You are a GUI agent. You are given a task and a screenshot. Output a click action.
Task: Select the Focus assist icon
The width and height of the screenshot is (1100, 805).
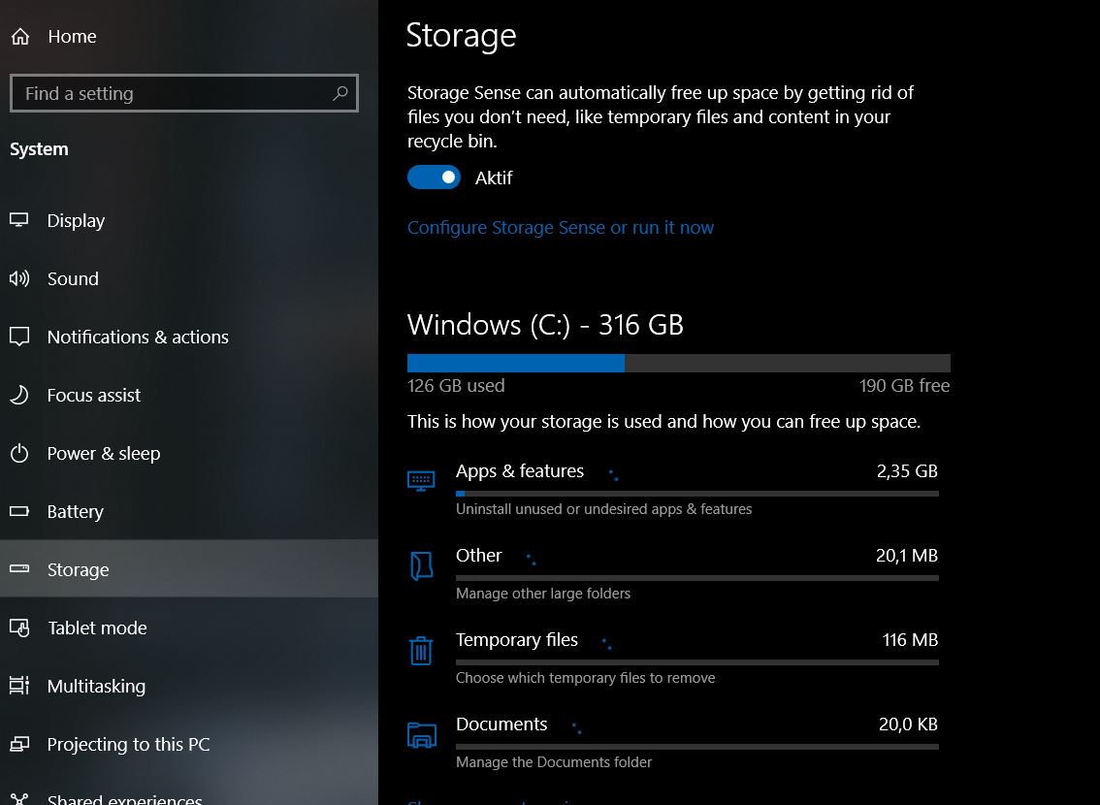click(19, 395)
